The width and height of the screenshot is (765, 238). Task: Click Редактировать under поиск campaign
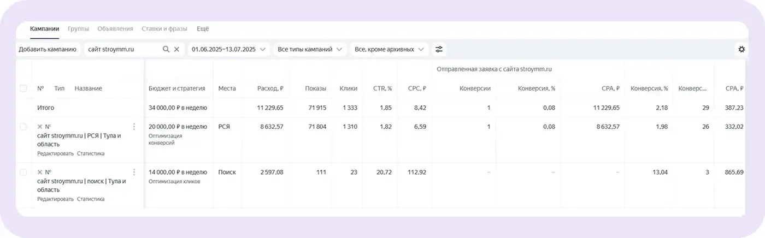point(55,199)
